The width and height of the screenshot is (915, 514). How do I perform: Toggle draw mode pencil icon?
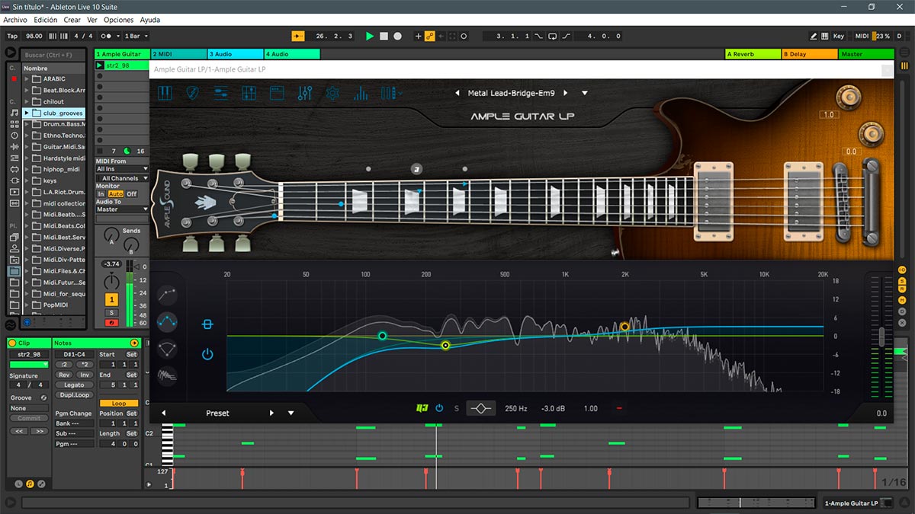tap(814, 36)
